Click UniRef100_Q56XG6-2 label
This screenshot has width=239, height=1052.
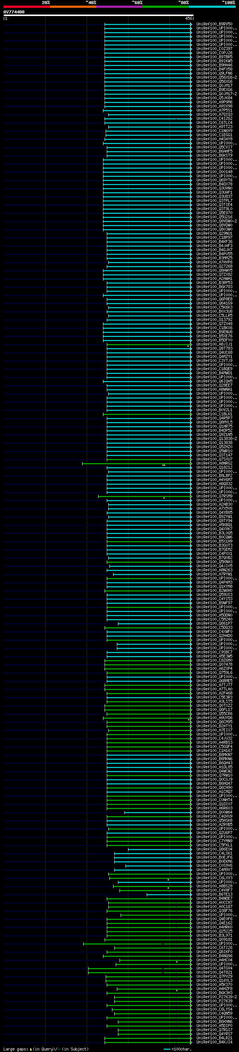[217, 77]
